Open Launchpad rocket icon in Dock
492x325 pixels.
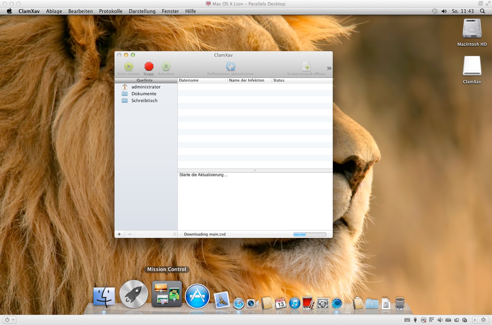(x=134, y=294)
